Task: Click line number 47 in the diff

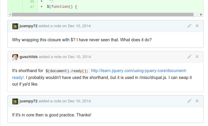Action: 32,7
